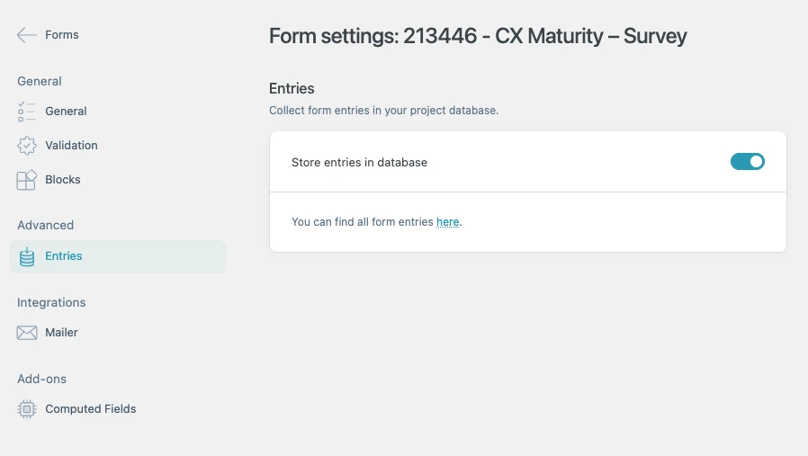Screen dimensions: 808x456
Task: Click the Entries section heading
Action: pos(292,88)
